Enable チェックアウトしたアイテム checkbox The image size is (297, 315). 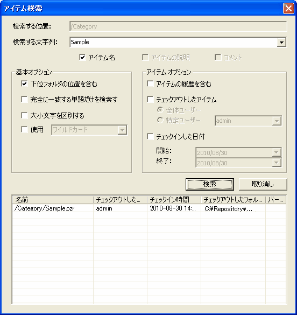tap(150, 99)
